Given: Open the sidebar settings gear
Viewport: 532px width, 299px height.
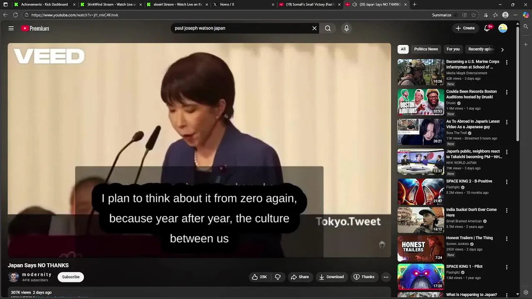Looking at the screenshot, I should click(x=526, y=293).
